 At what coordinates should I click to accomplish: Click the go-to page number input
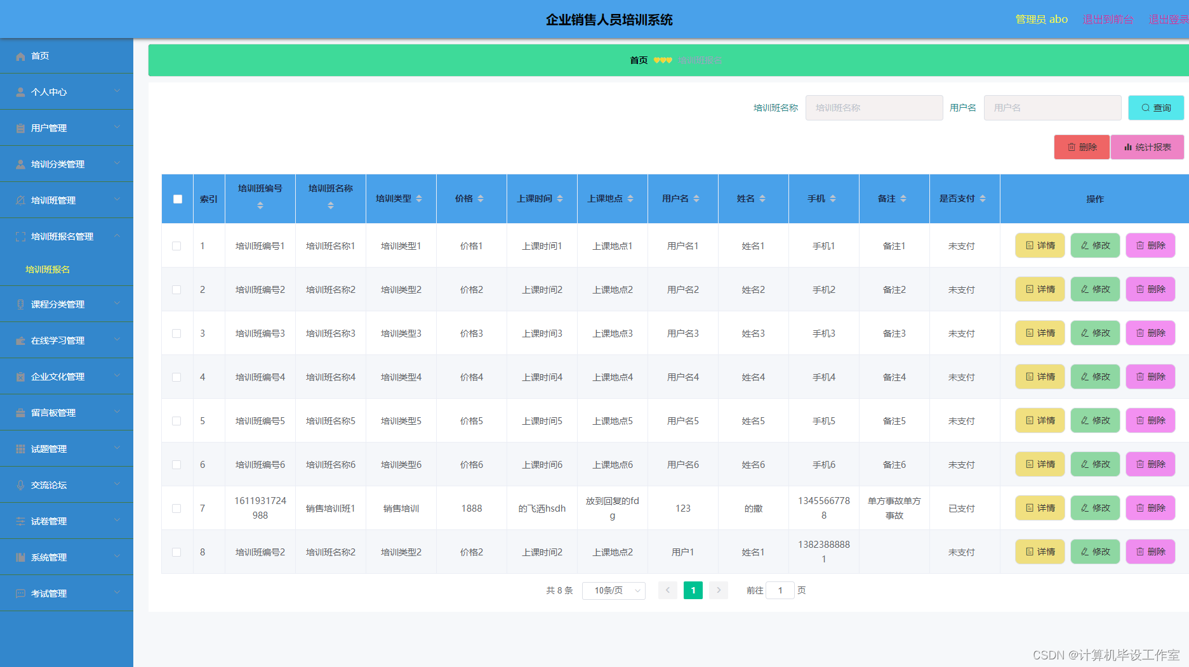[x=780, y=590]
